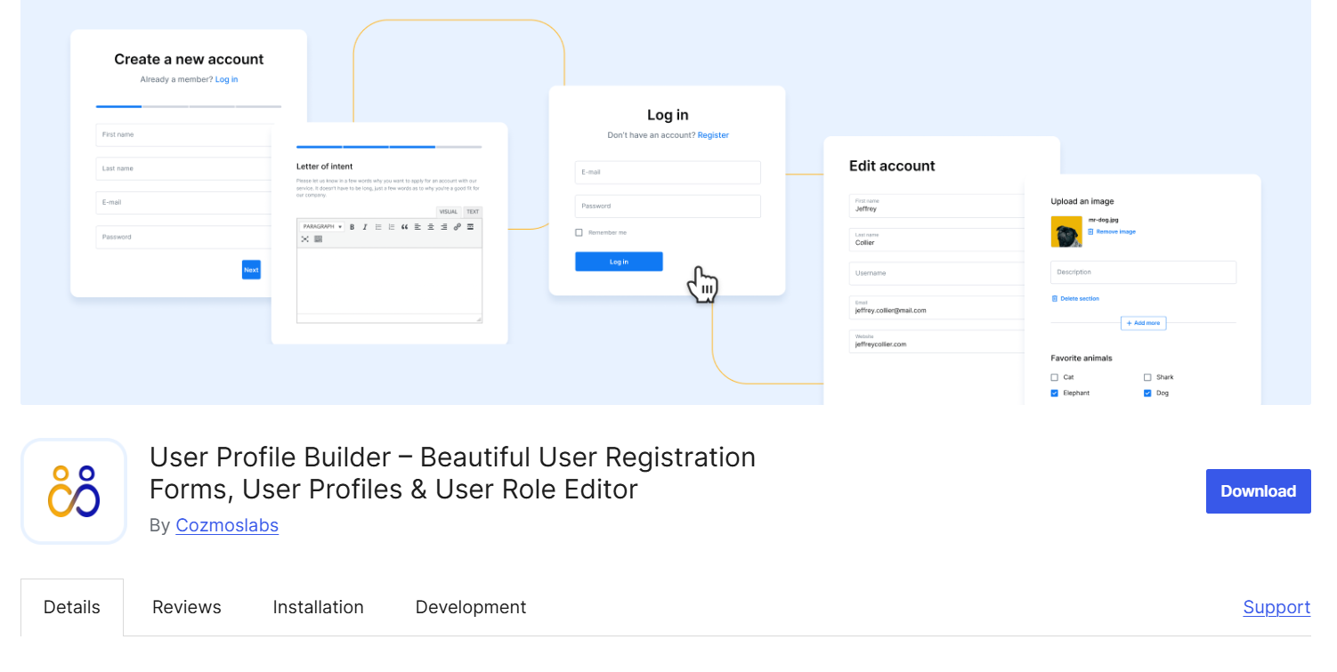Open the Reviews tab
The height and width of the screenshot is (672, 1337).
click(x=186, y=607)
